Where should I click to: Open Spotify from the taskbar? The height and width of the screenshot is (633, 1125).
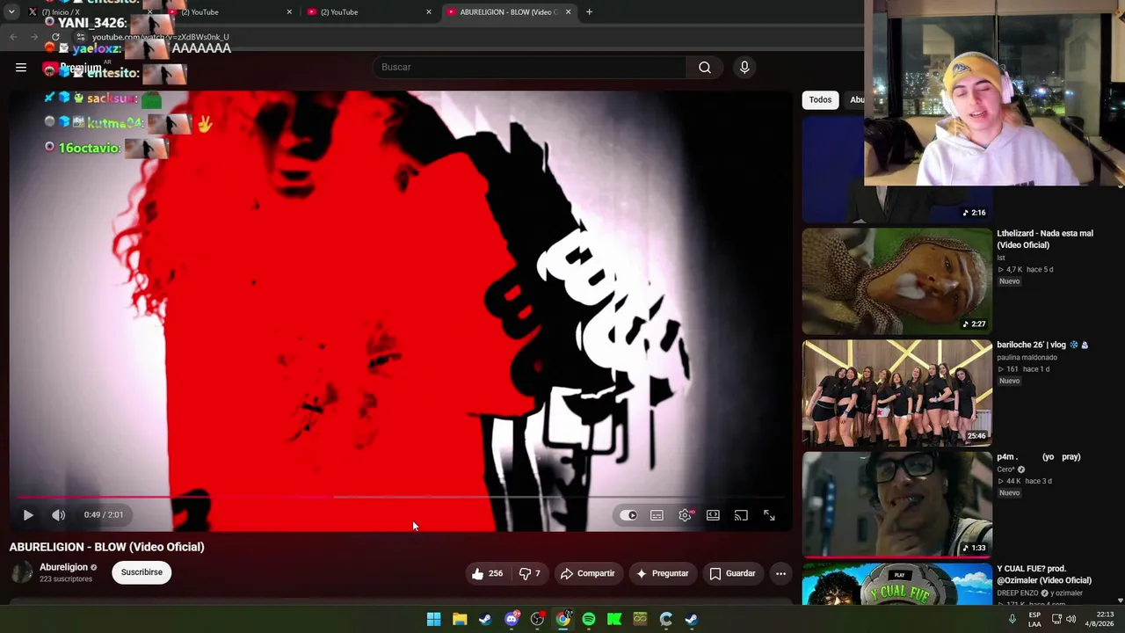tap(588, 619)
